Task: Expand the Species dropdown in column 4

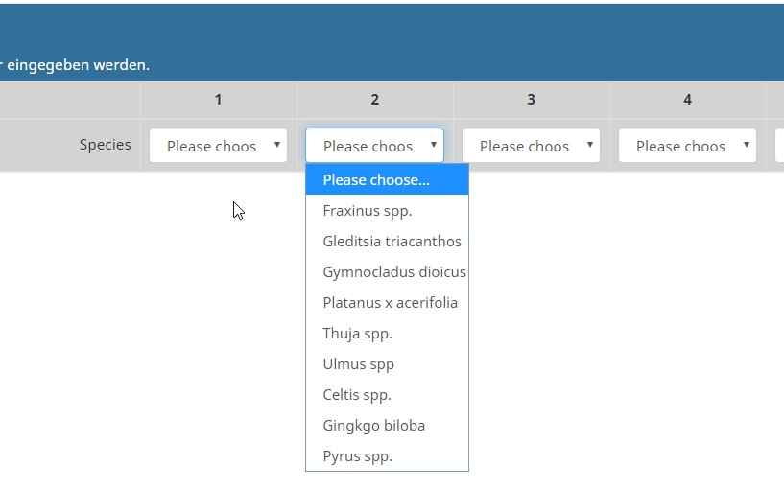Action: coord(687,146)
